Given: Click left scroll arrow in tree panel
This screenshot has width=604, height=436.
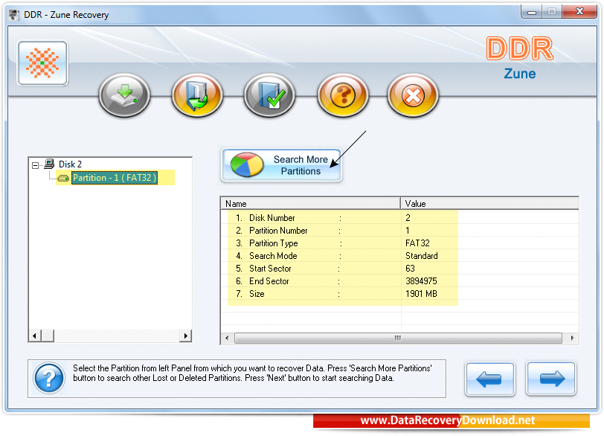Looking at the screenshot, I should (35, 336).
